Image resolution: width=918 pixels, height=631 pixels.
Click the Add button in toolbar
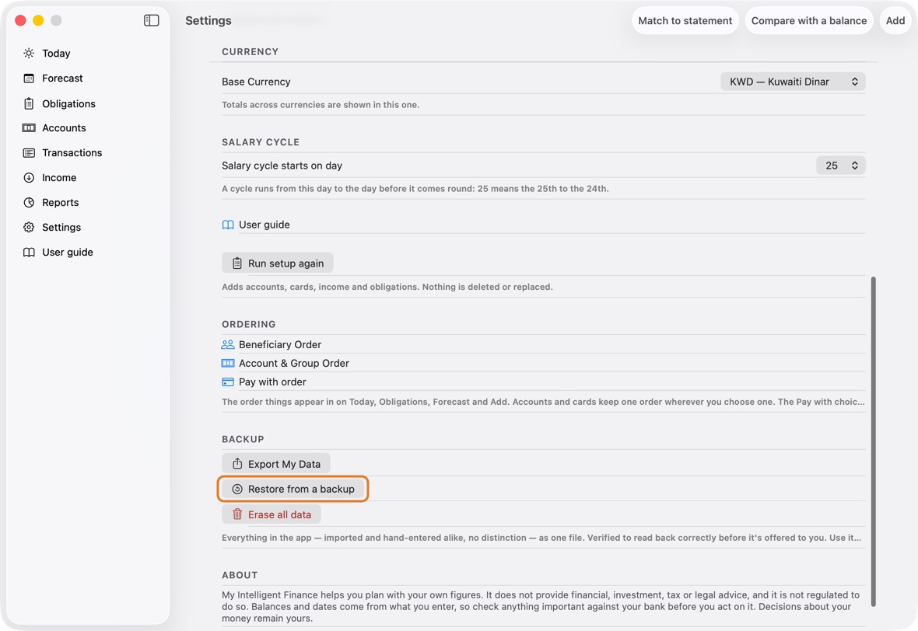point(895,20)
